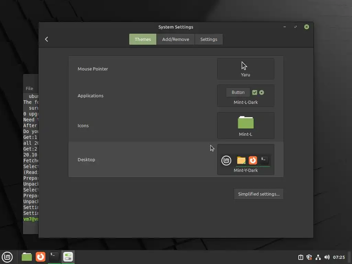Viewport: 352px width, 264px height.
Task: Open Applications theme chooser showing Mint-L-Dark
Action: 245,96
